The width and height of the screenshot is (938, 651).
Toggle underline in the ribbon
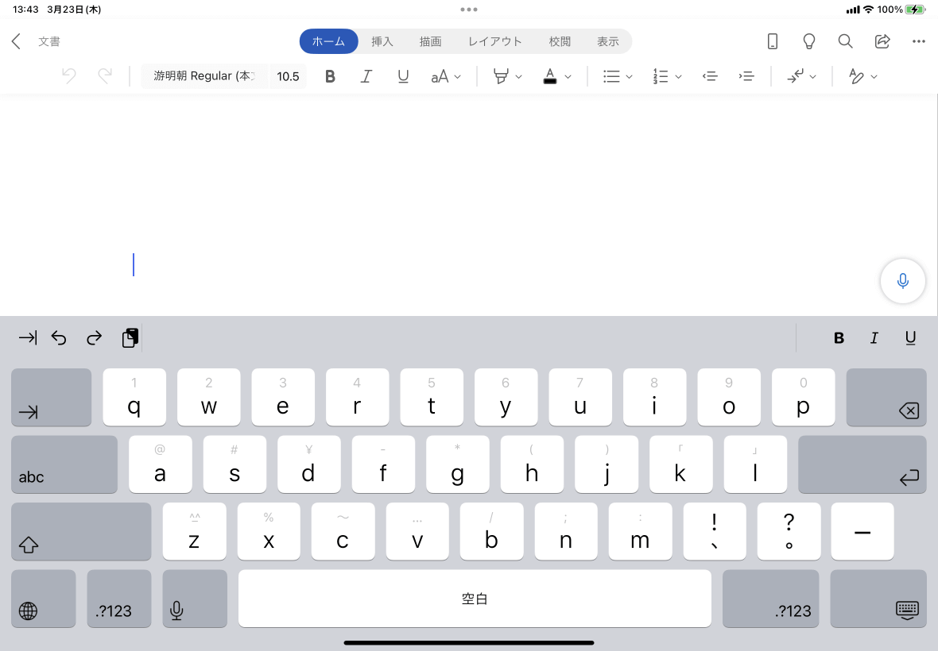[403, 76]
